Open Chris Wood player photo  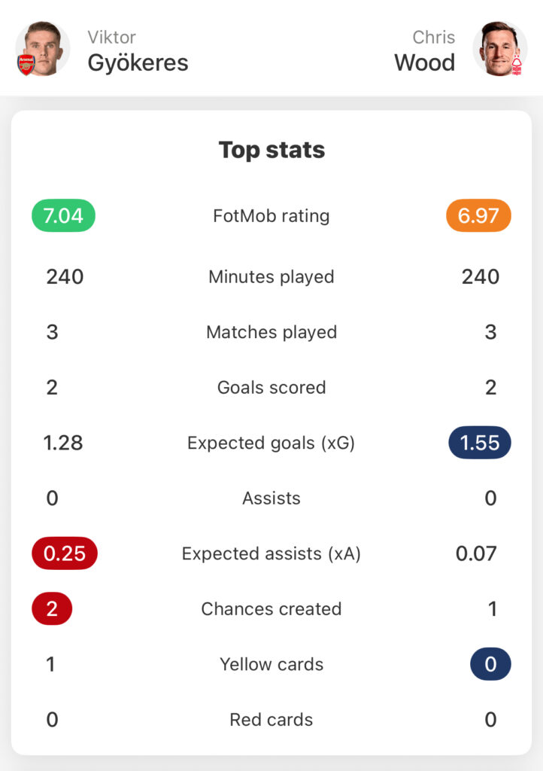500,48
